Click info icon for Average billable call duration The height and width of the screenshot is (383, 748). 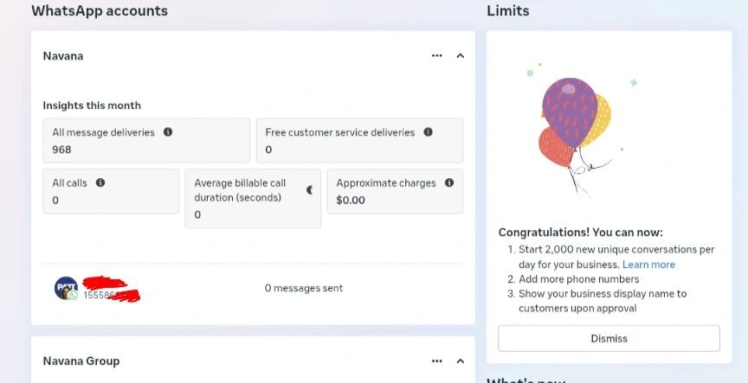pos(310,190)
